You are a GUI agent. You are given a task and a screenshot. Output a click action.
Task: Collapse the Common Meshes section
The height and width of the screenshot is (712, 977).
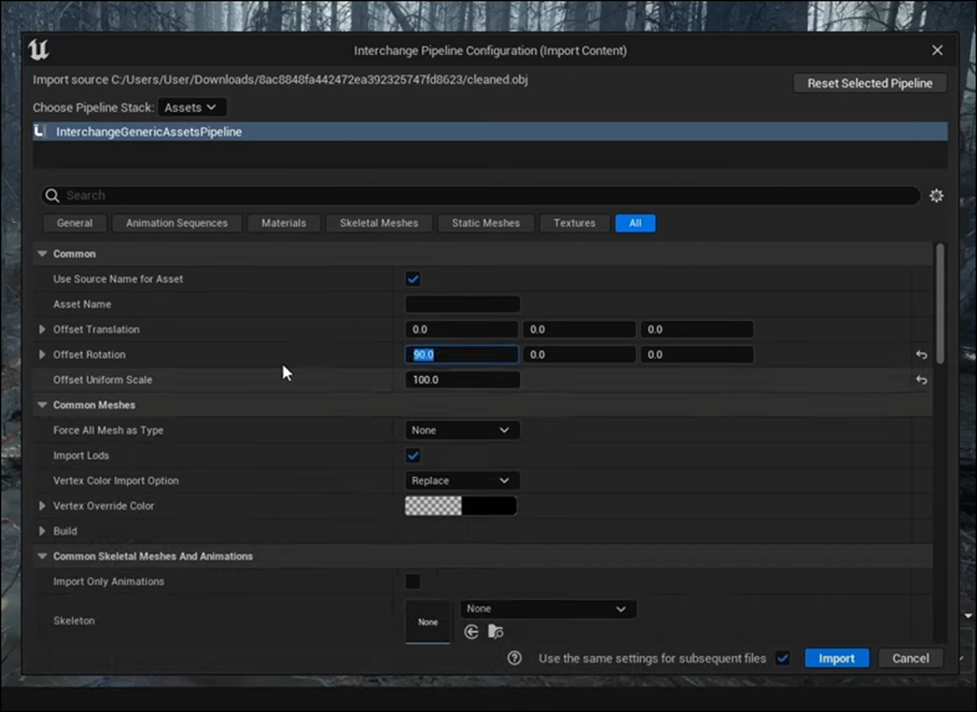click(x=42, y=405)
